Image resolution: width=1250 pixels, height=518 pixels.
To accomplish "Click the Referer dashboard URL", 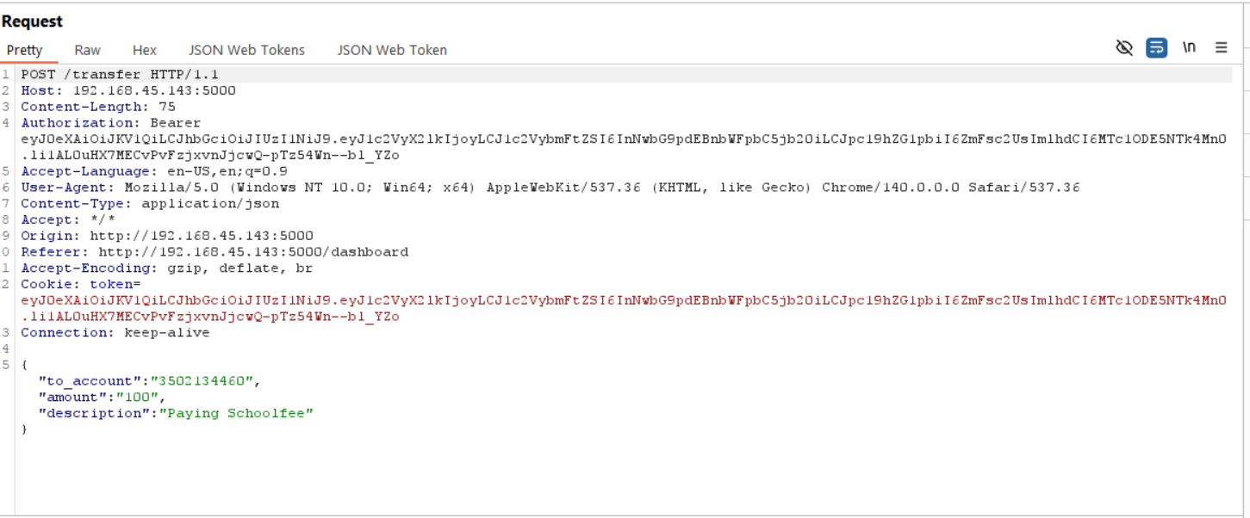I will [253, 252].
